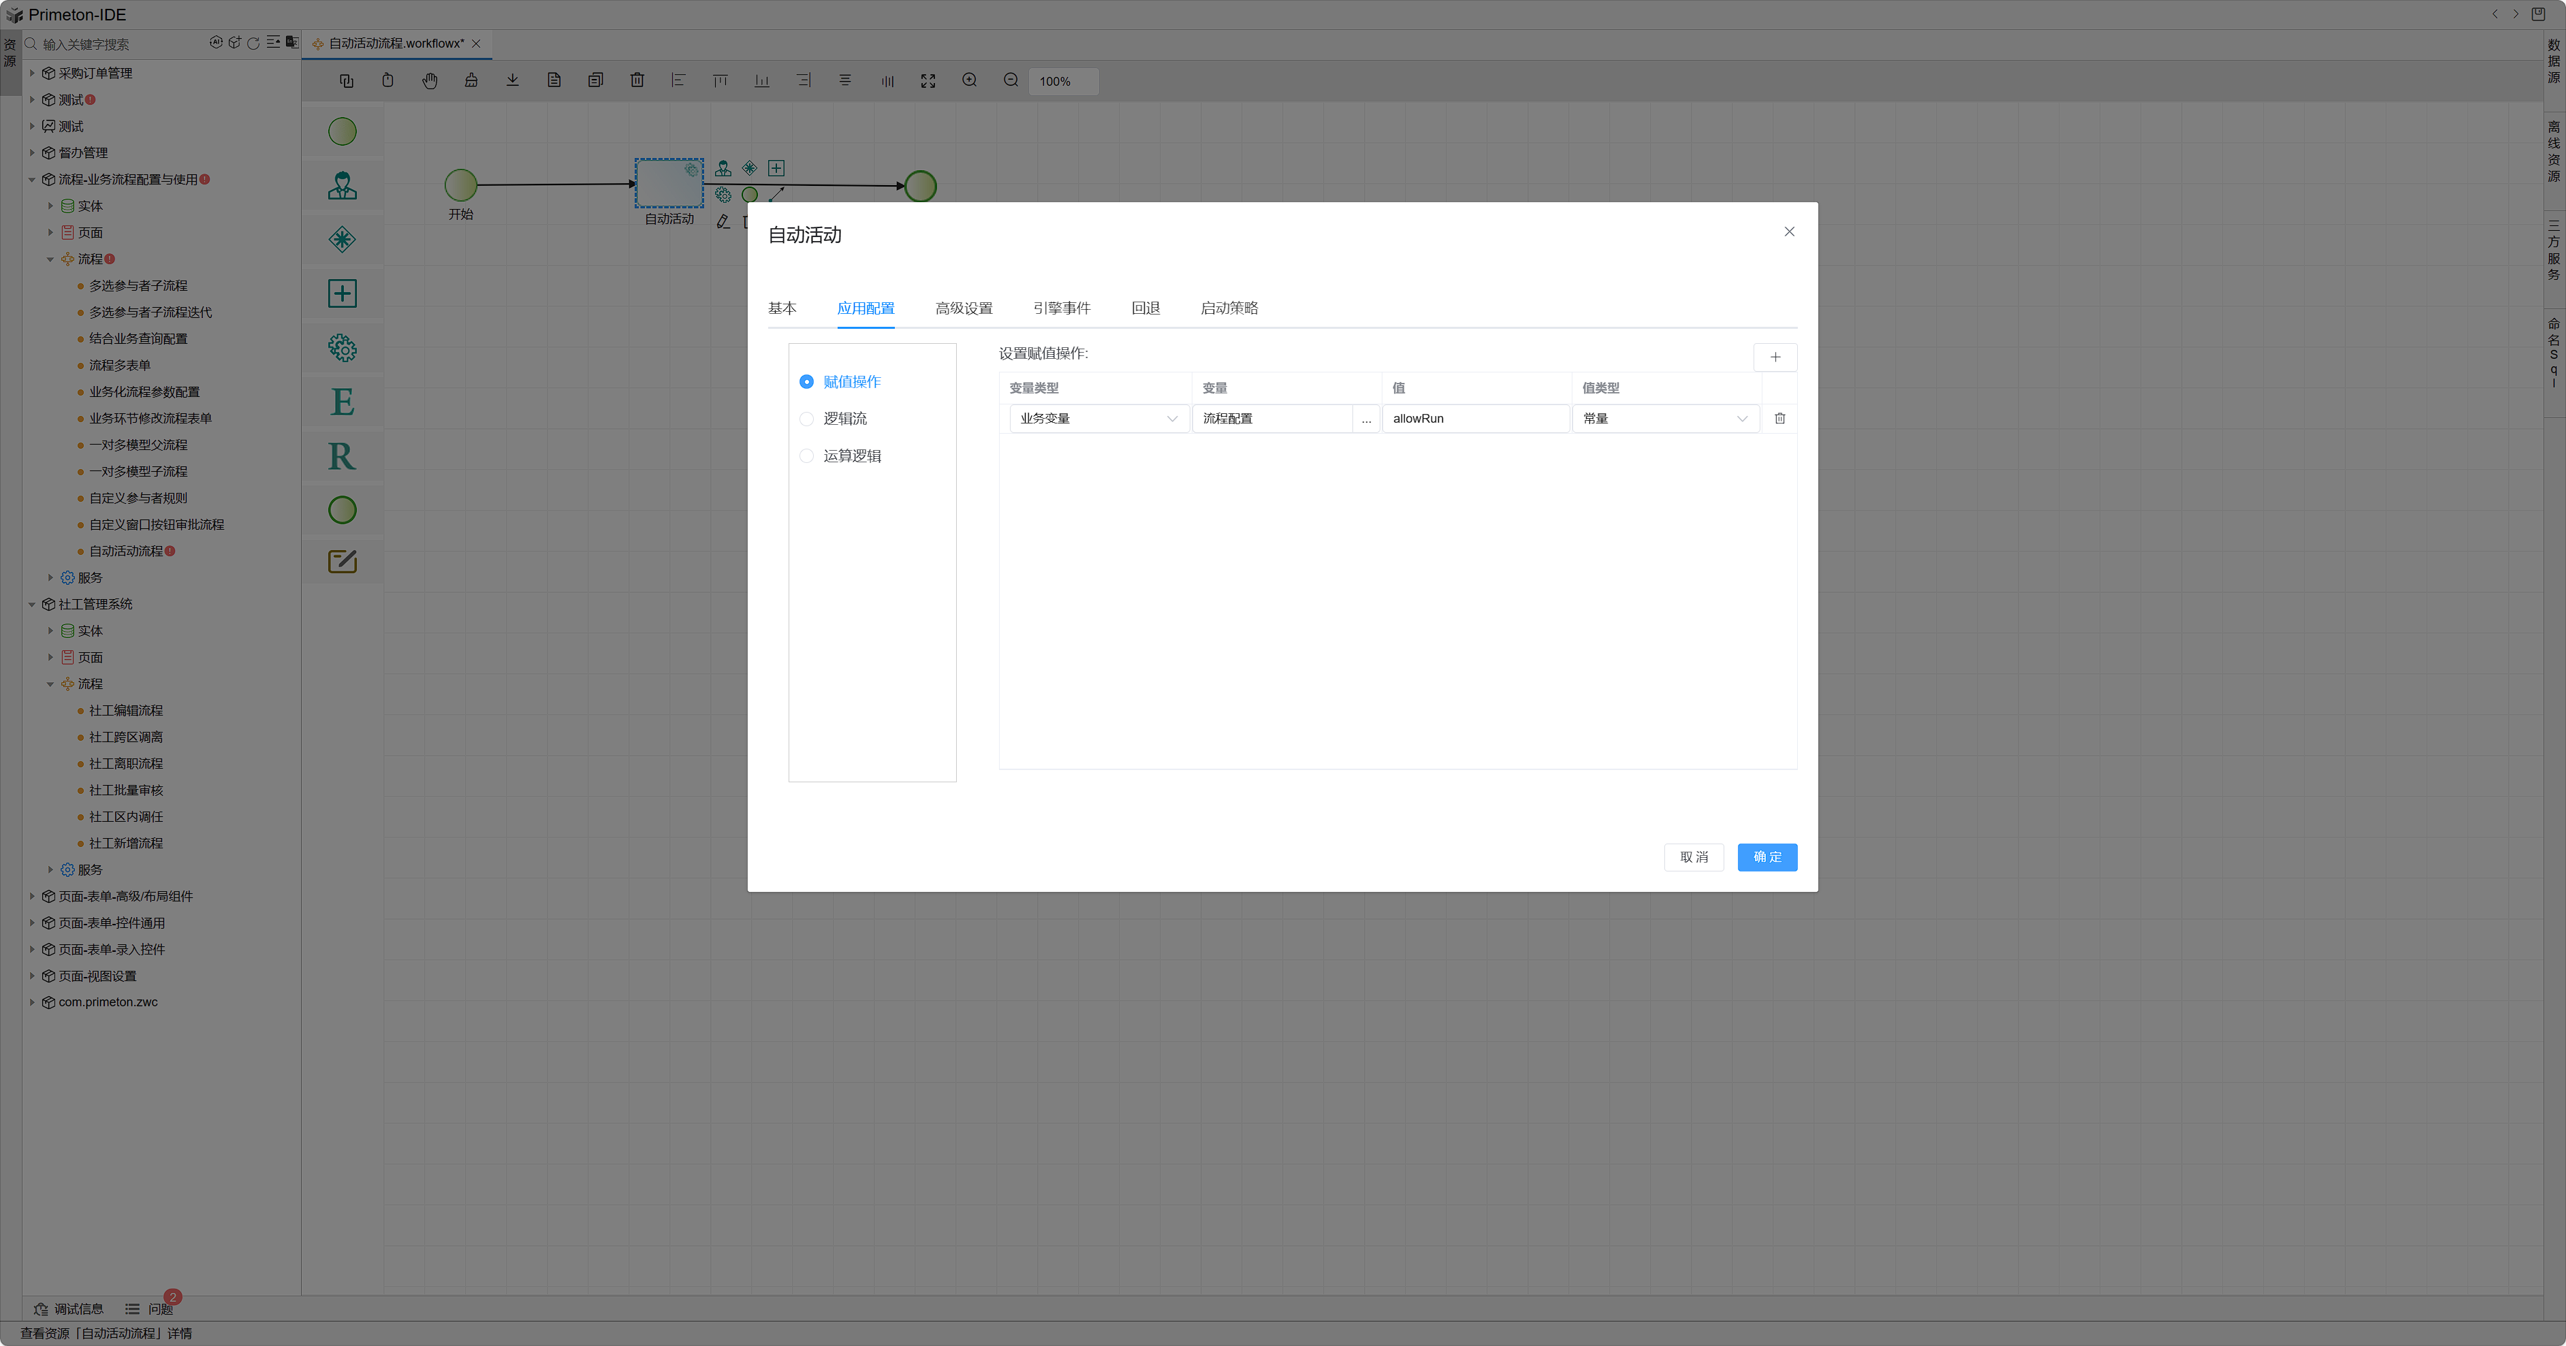2566x1346 pixels.
Task: Switch to the 高级设置 tab
Action: coord(963,308)
